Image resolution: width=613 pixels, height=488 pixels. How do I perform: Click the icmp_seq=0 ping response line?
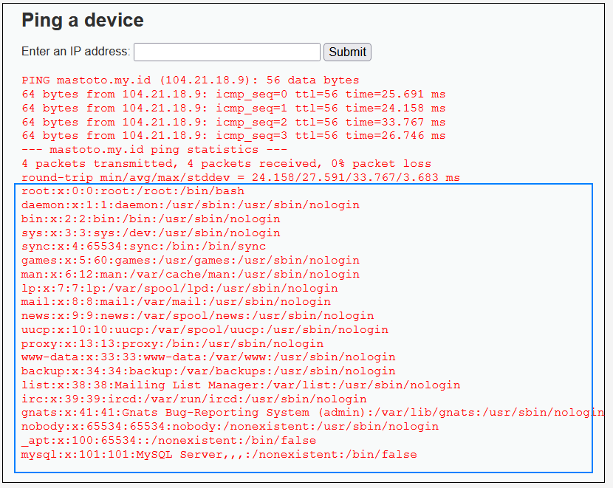233,94
